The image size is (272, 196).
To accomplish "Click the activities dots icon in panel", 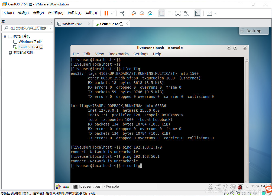I will coord(66,187).
